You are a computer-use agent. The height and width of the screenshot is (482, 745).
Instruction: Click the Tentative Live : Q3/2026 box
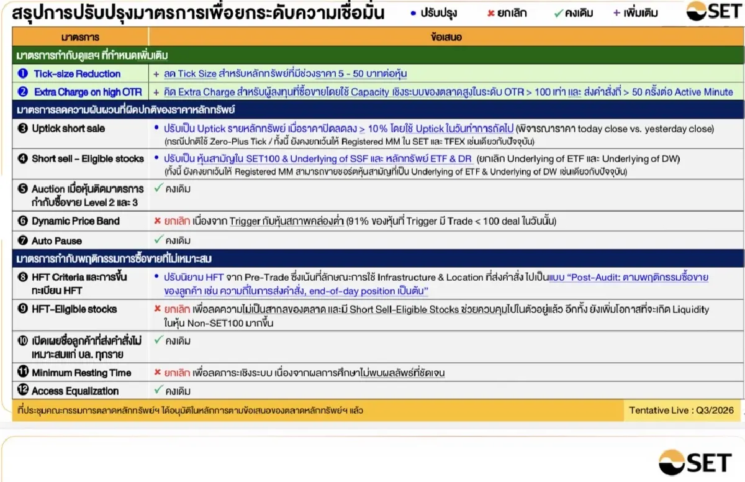682,410
